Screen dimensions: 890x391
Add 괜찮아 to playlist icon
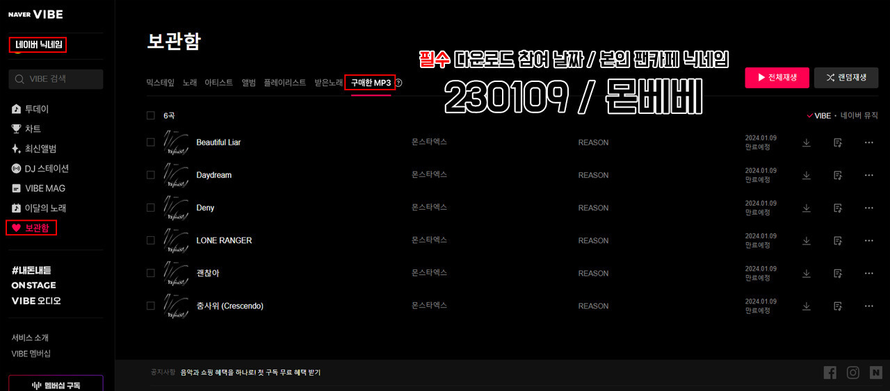click(x=838, y=273)
